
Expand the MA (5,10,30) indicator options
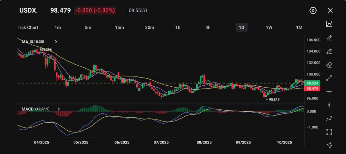56,42
